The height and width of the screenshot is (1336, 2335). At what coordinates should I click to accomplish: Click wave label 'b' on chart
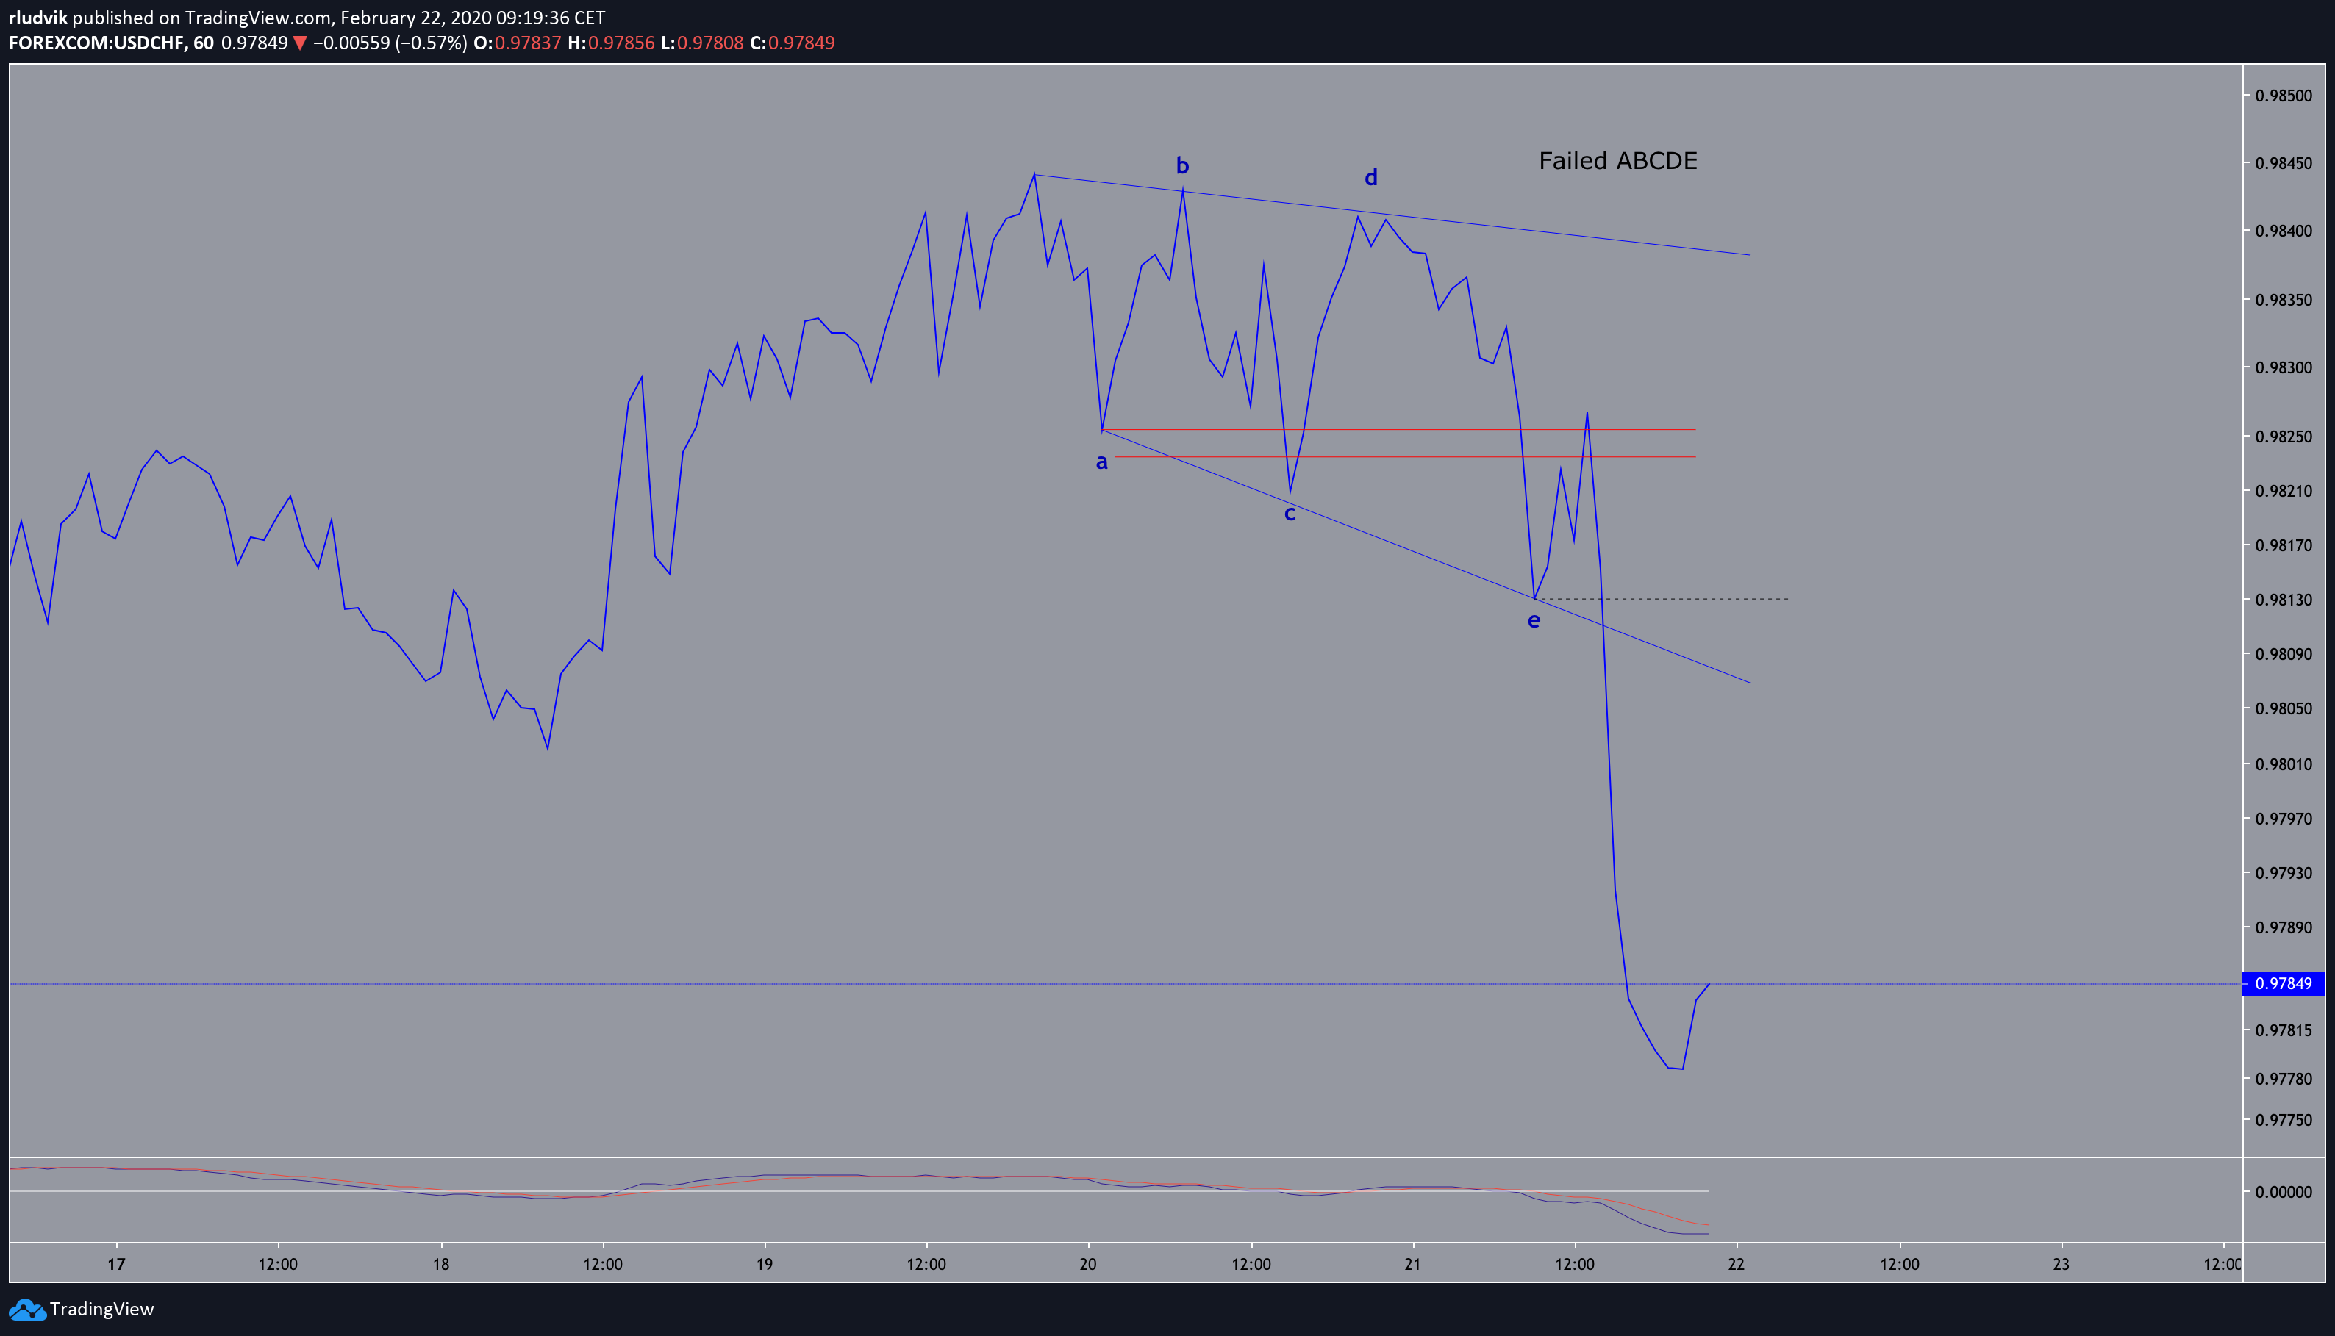[x=1182, y=165]
